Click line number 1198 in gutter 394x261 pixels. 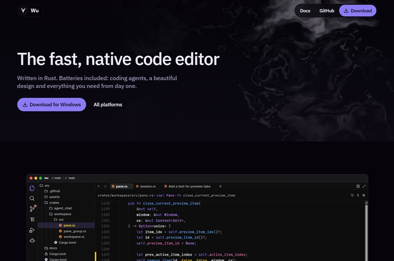coord(105,203)
